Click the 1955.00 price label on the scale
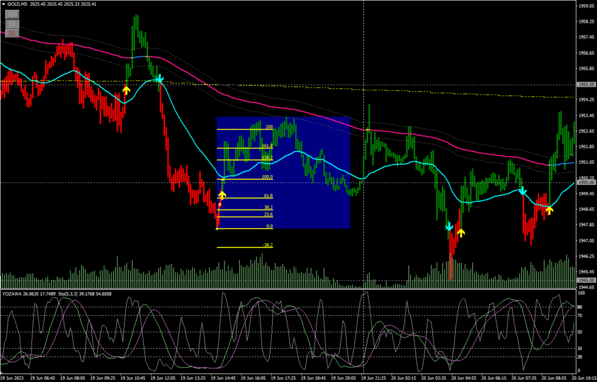This screenshot has height=382, width=597. click(585, 85)
